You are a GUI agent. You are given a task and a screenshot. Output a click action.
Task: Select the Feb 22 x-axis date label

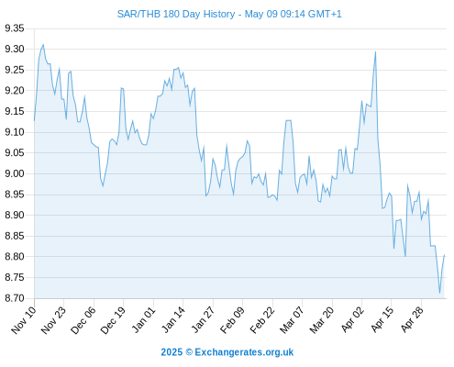pos(262,320)
